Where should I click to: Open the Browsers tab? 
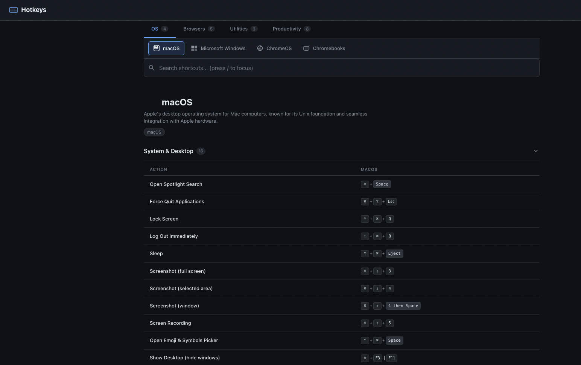[199, 29]
